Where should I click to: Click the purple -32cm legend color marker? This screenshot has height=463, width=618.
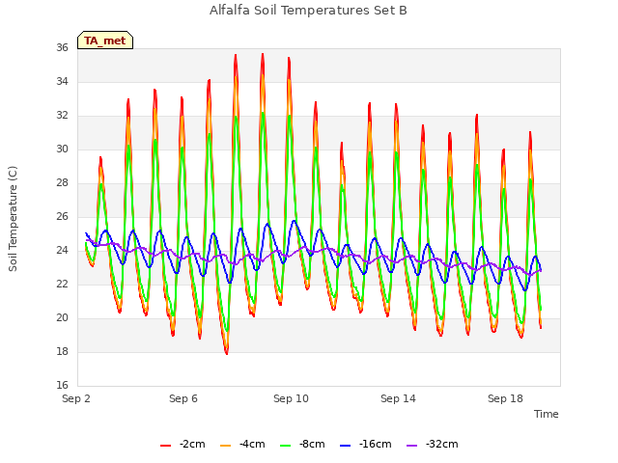(412, 446)
